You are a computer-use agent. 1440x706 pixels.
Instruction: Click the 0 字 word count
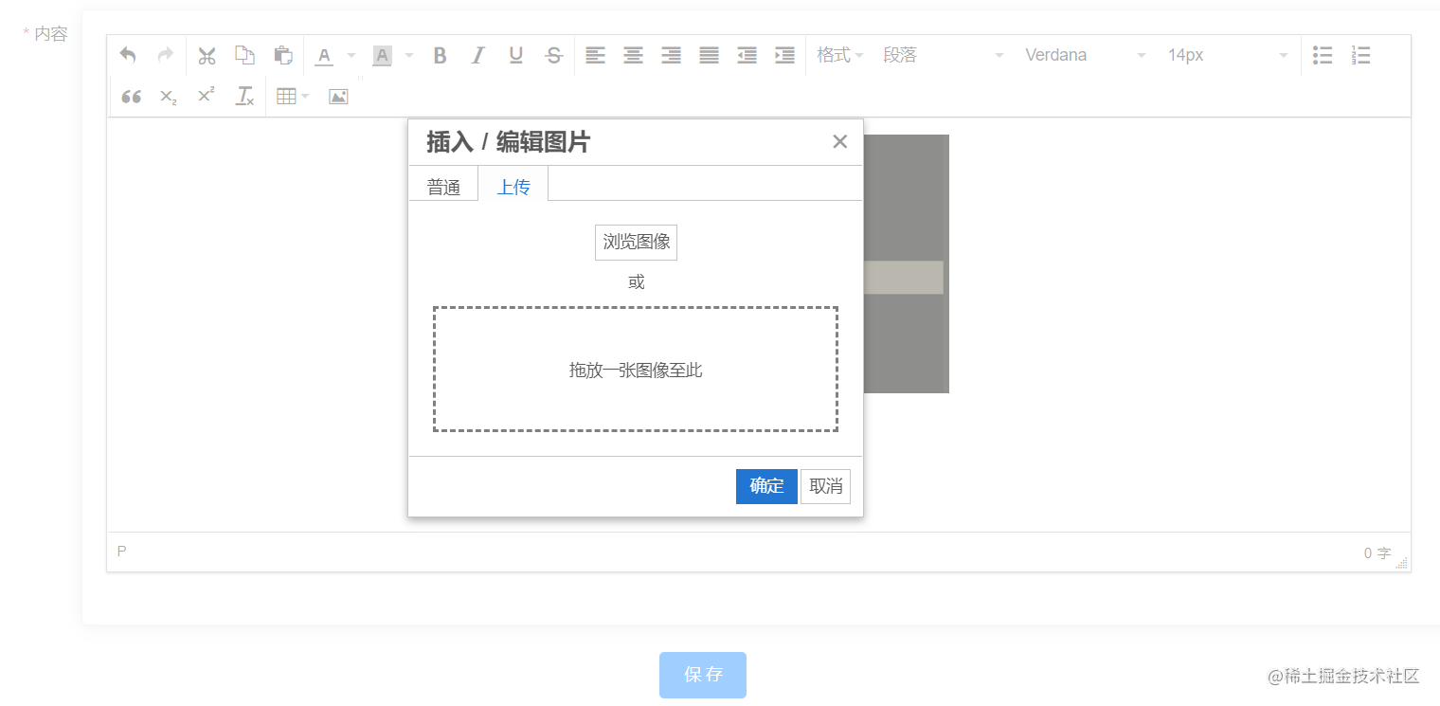(x=1377, y=552)
